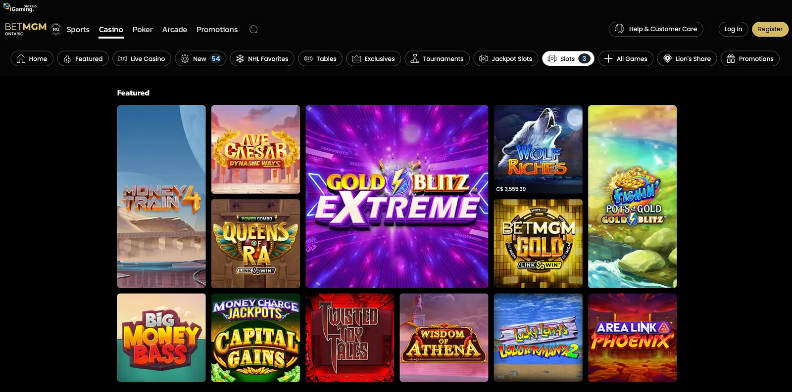Viewport: 792px width, 392px height.
Task: Click the Register button
Action: 770,29
